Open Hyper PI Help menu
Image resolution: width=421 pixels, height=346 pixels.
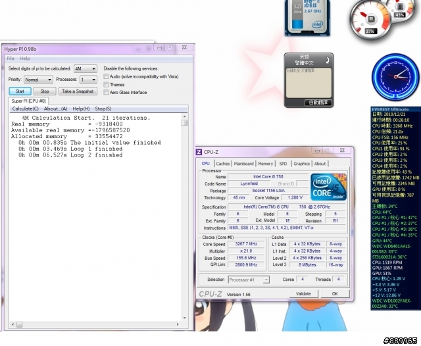[x=25, y=59]
